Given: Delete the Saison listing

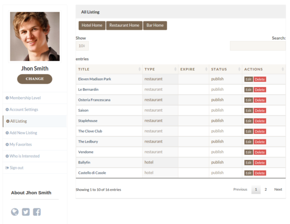Looking at the screenshot, I should (x=260, y=111).
